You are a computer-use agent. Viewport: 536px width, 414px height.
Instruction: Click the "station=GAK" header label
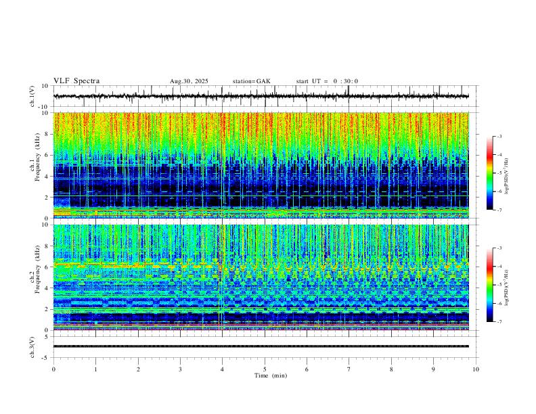point(252,81)
